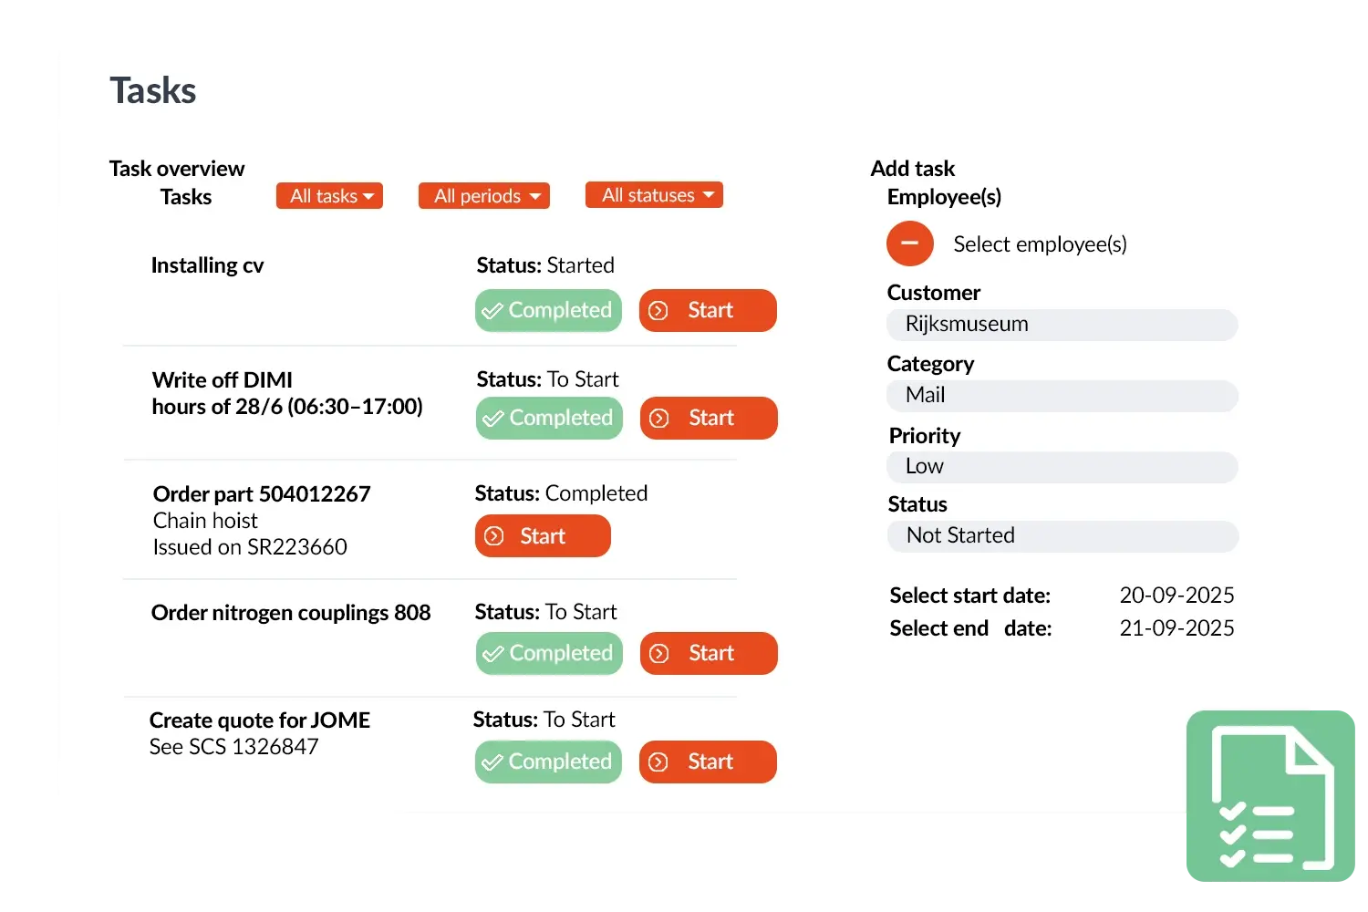Open the All statuses dropdown

coord(654,195)
